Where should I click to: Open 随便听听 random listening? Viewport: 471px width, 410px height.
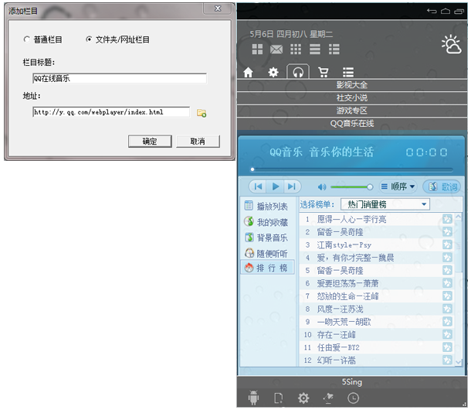(x=266, y=254)
